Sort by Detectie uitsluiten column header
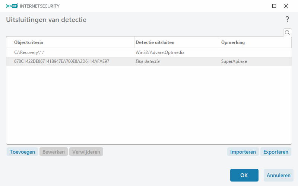The height and width of the screenshot is (186, 298). coord(177,42)
